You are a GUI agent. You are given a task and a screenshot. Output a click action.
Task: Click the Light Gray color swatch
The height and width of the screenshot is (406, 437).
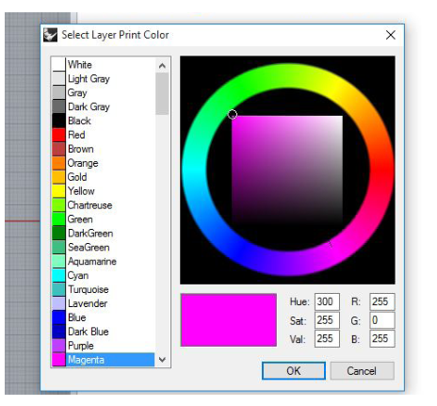click(x=58, y=78)
